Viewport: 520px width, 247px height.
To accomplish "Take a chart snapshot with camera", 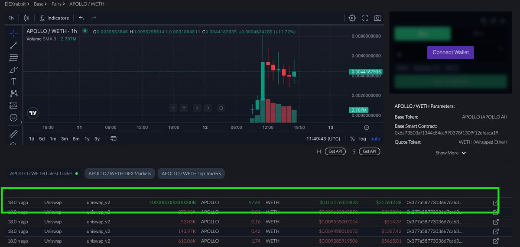I will (378, 18).
